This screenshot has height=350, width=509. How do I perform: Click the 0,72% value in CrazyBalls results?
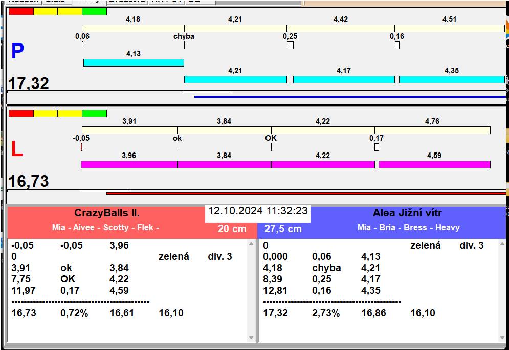coord(74,313)
